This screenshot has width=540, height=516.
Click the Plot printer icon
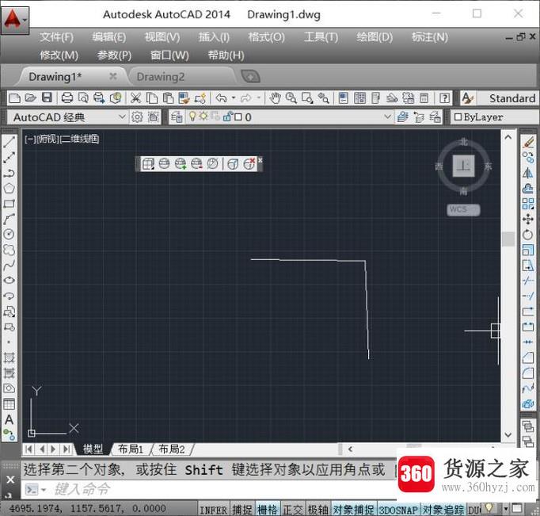click(x=67, y=98)
